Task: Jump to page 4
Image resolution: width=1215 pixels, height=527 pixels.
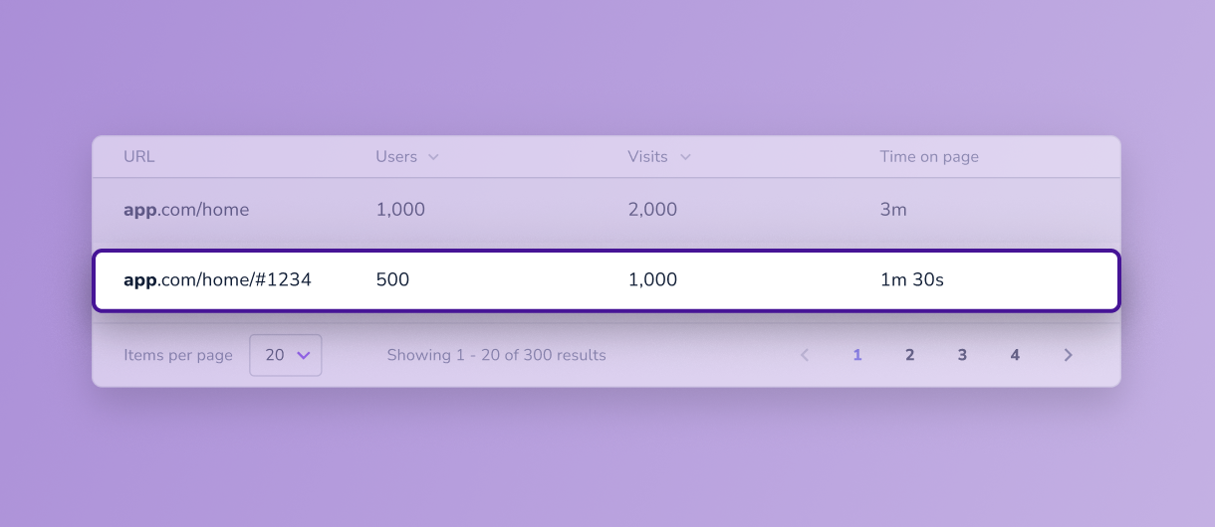Action: pyautogui.click(x=1015, y=355)
